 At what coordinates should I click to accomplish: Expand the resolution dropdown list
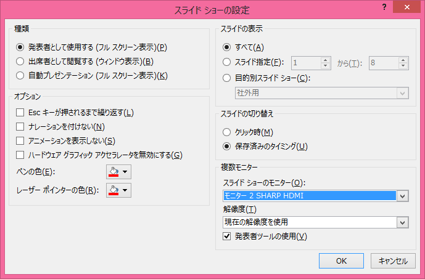click(403, 222)
